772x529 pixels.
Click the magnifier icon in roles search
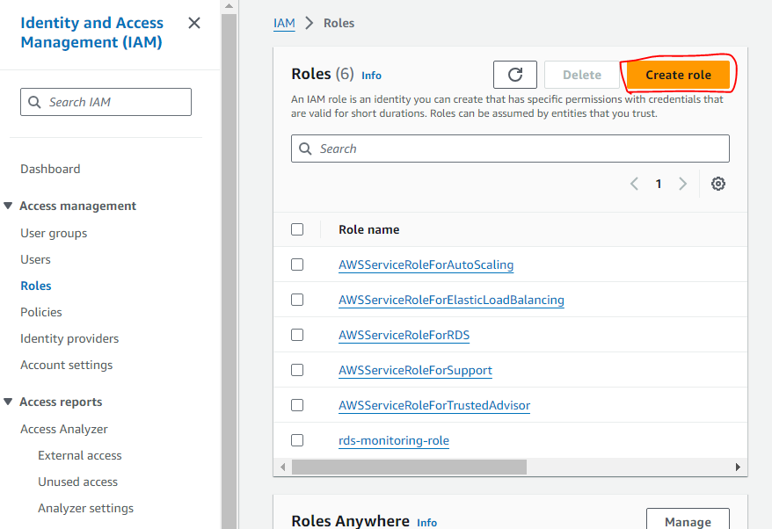click(x=305, y=149)
